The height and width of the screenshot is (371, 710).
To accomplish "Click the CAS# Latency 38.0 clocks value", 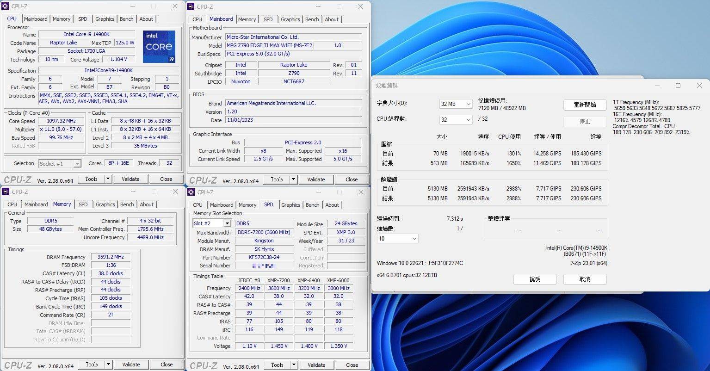I will [111, 274].
